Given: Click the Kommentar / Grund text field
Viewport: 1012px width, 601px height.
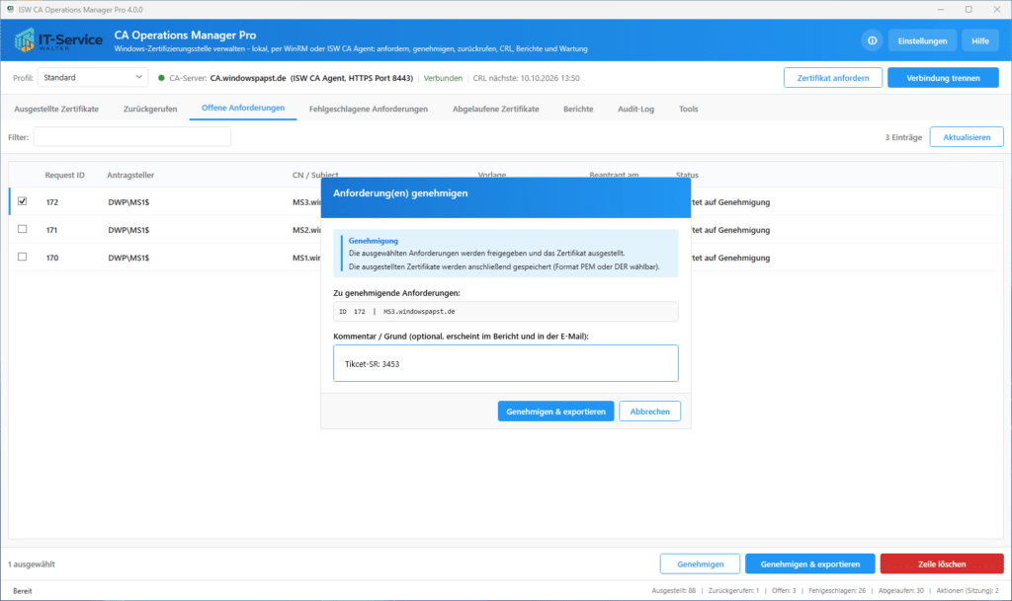Looking at the screenshot, I should point(505,363).
